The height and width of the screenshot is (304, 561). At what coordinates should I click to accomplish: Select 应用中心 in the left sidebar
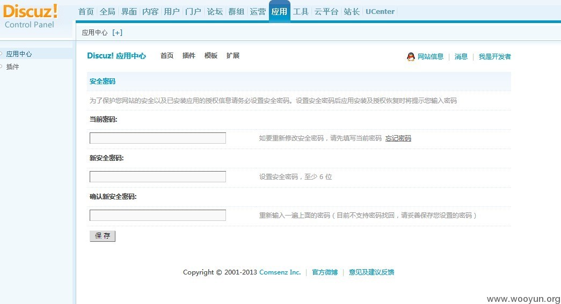tap(19, 54)
